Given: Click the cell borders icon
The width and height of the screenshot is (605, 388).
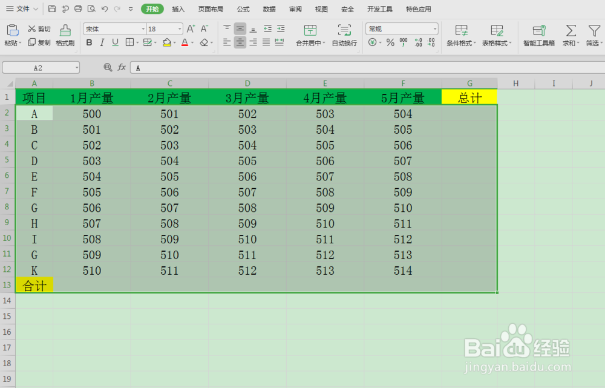Looking at the screenshot, I should pos(129,42).
